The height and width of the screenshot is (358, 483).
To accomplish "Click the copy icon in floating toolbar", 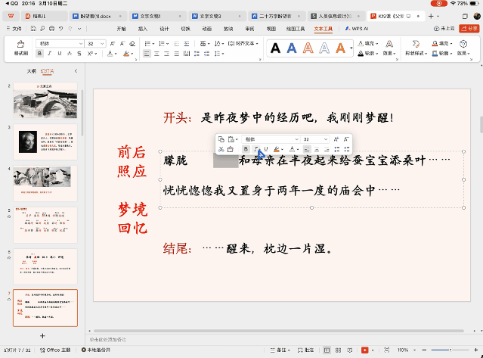I will click(221, 139).
